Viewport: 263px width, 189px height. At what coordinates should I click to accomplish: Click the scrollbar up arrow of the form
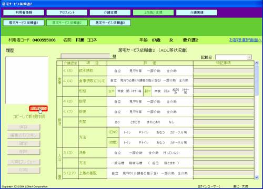pyautogui.click(x=257, y=63)
